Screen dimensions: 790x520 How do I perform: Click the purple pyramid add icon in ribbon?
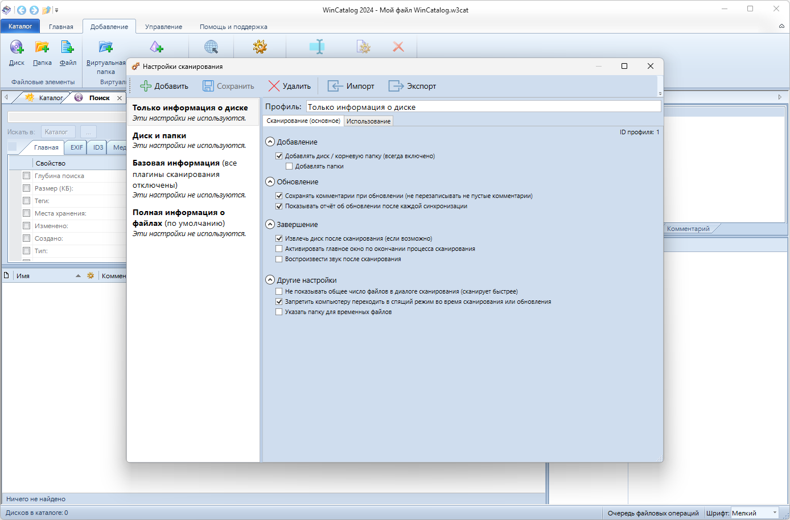[157, 47]
